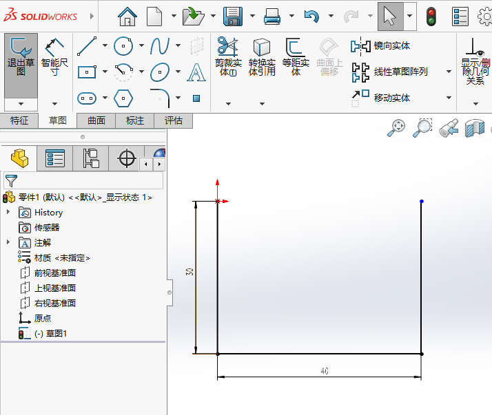Open the ConfigurationManager tab
Viewport: 492px width, 415px height.
(91, 158)
